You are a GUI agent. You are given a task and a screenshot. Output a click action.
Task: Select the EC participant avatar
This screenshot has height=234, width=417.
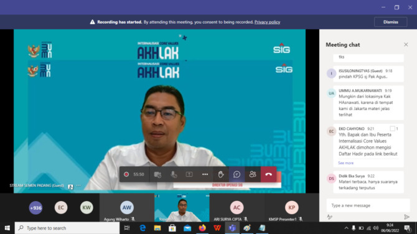pyautogui.click(x=61, y=208)
